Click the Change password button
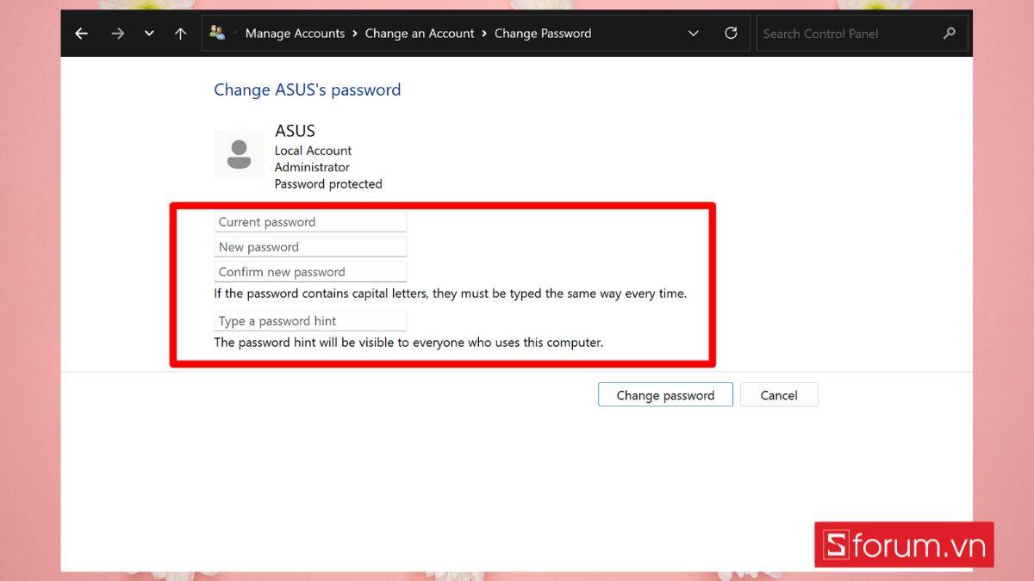1034x581 pixels. tap(665, 395)
